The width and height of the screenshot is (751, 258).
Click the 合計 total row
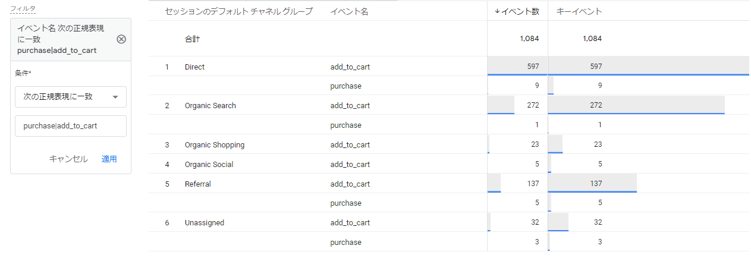pyautogui.click(x=192, y=39)
